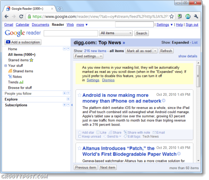Star the Android ad network article
This screenshot has height=180, width=209.
pyautogui.click(x=79, y=95)
